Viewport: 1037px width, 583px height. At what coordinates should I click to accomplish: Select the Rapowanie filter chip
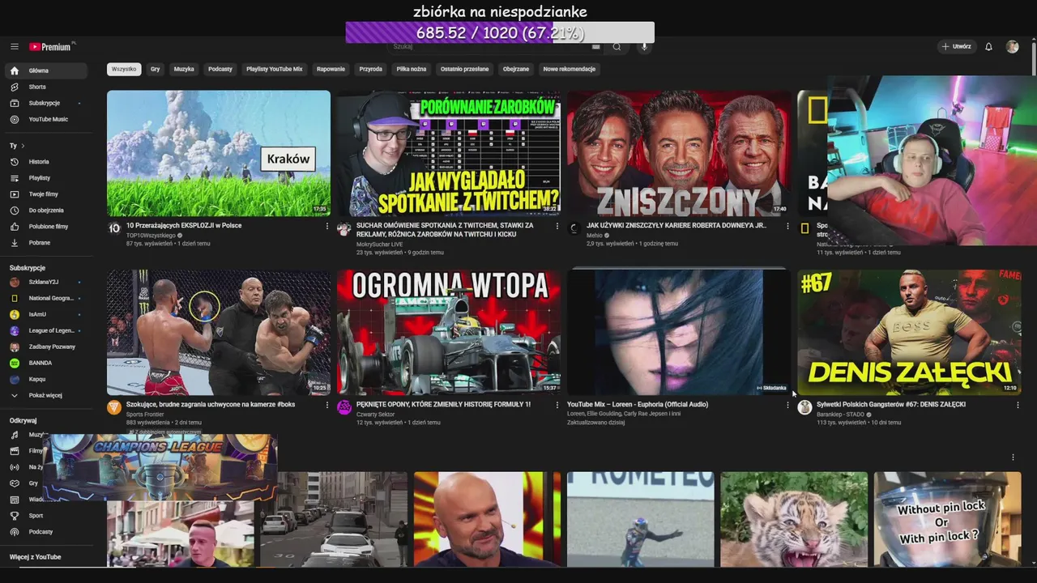(x=331, y=70)
